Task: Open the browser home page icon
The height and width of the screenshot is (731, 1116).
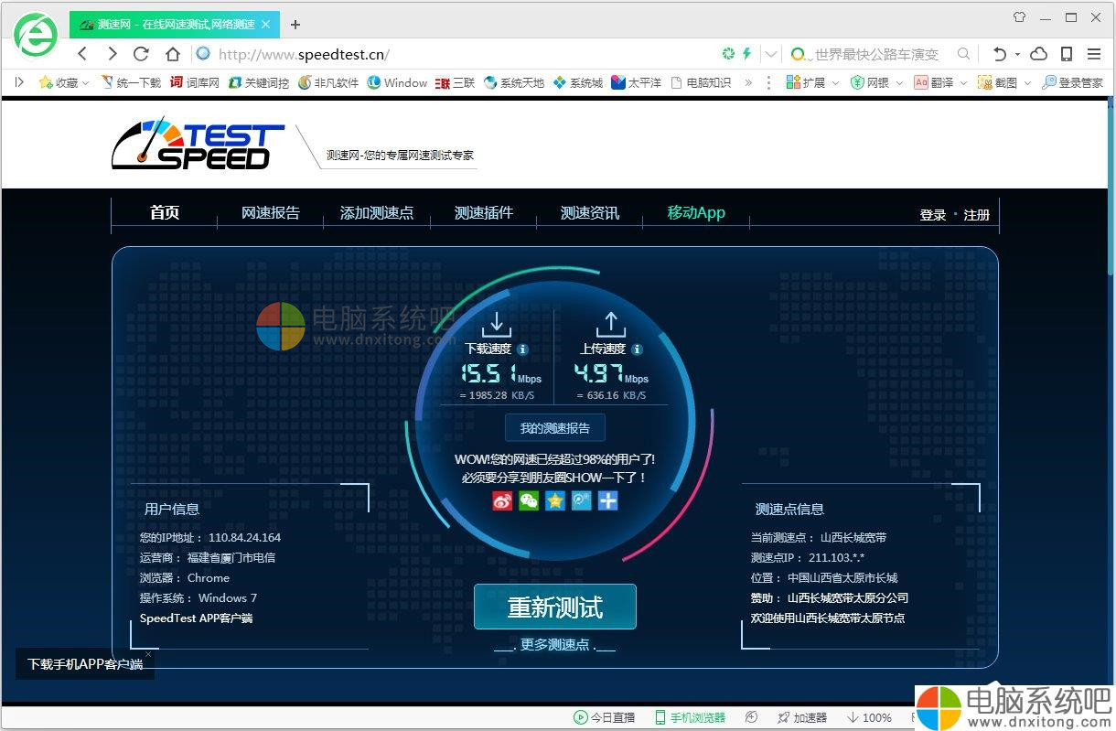Action: pos(172,54)
